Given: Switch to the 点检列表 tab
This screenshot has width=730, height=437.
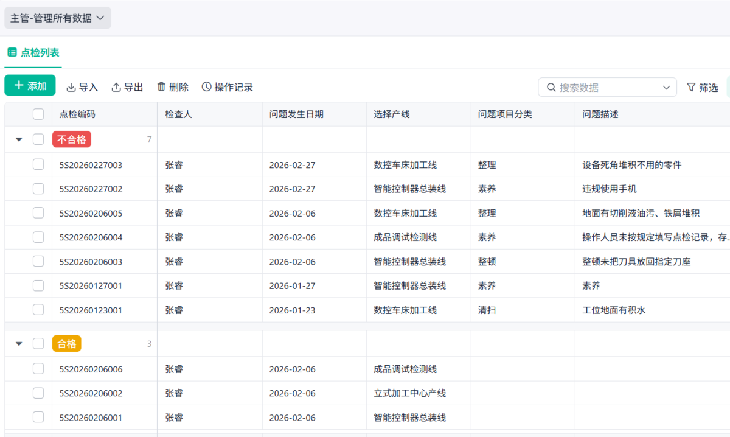Looking at the screenshot, I should click(x=40, y=52).
